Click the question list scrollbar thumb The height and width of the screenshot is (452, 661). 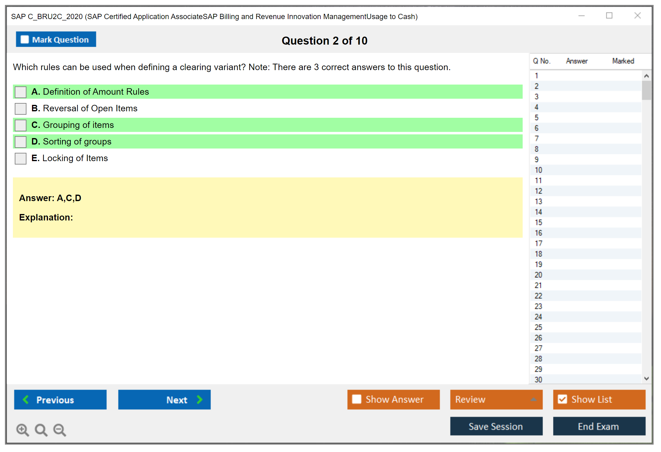tap(646, 90)
